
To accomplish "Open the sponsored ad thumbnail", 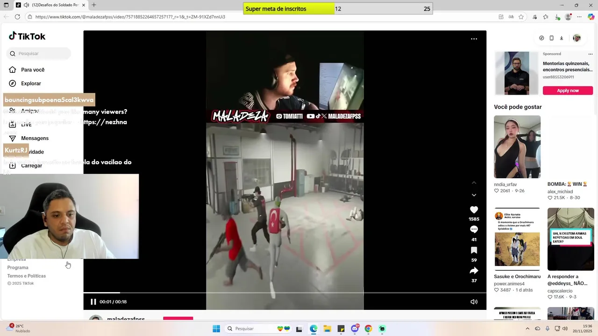I will click(517, 73).
